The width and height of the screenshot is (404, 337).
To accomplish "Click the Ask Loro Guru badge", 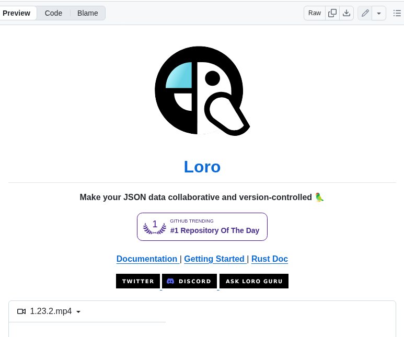I will point(254,281).
